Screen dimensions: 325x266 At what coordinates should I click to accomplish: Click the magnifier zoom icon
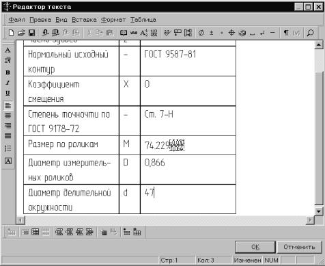click(310, 33)
